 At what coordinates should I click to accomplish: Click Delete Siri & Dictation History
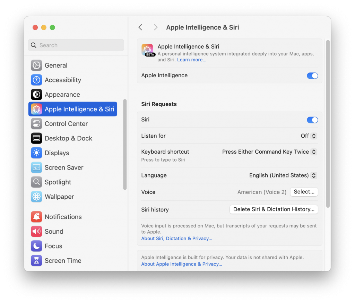274,209
